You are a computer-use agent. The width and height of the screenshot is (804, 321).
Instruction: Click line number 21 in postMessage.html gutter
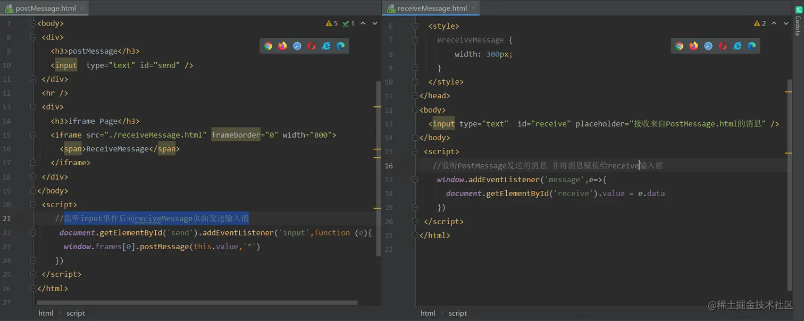click(x=7, y=218)
